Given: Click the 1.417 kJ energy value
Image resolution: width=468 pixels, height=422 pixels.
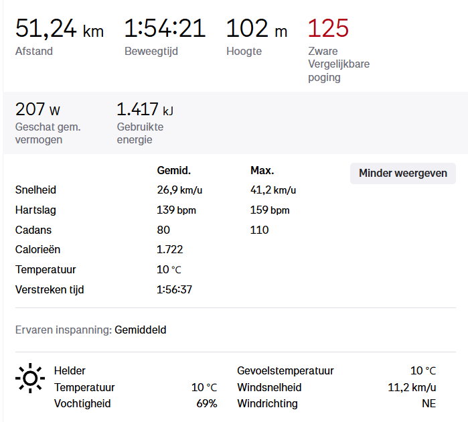Looking at the screenshot, I should 145,109.
